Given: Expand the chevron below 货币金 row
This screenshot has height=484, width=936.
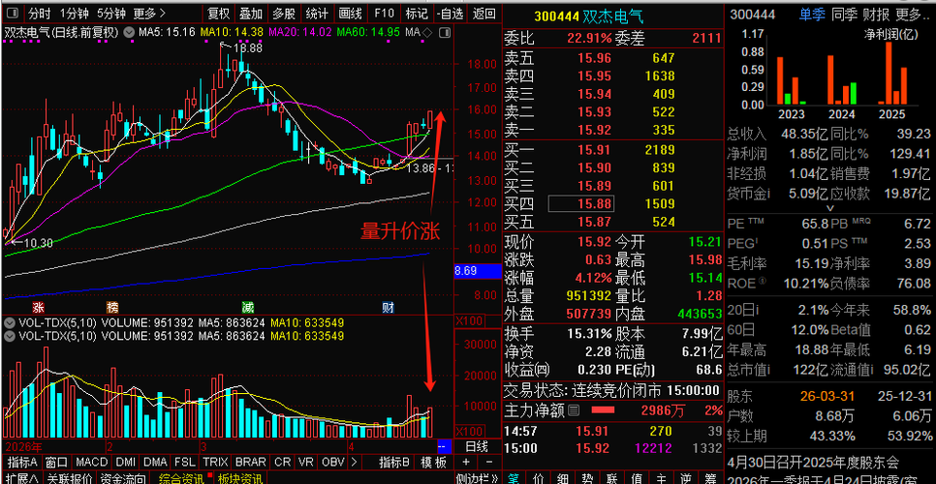Looking at the screenshot, I should pyautogui.click(x=829, y=209).
